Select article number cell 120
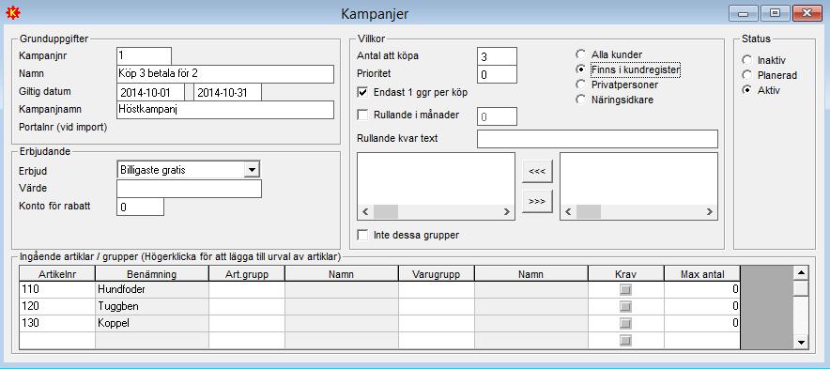 click(x=57, y=306)
